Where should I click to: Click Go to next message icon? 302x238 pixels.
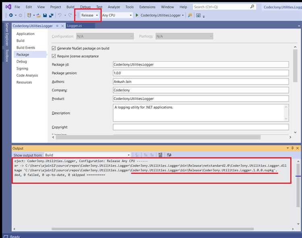pyautogui.click(x=152, y=155)
